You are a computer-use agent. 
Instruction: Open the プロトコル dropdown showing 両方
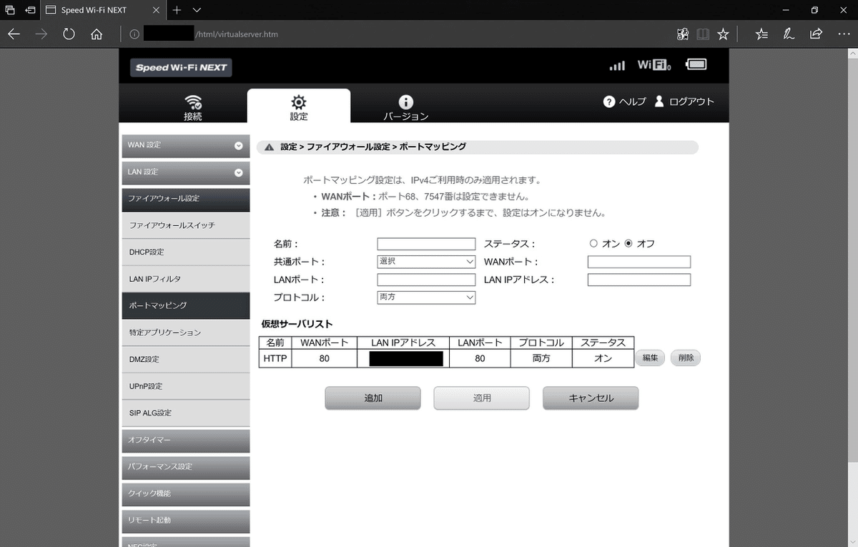pos(425,297)
